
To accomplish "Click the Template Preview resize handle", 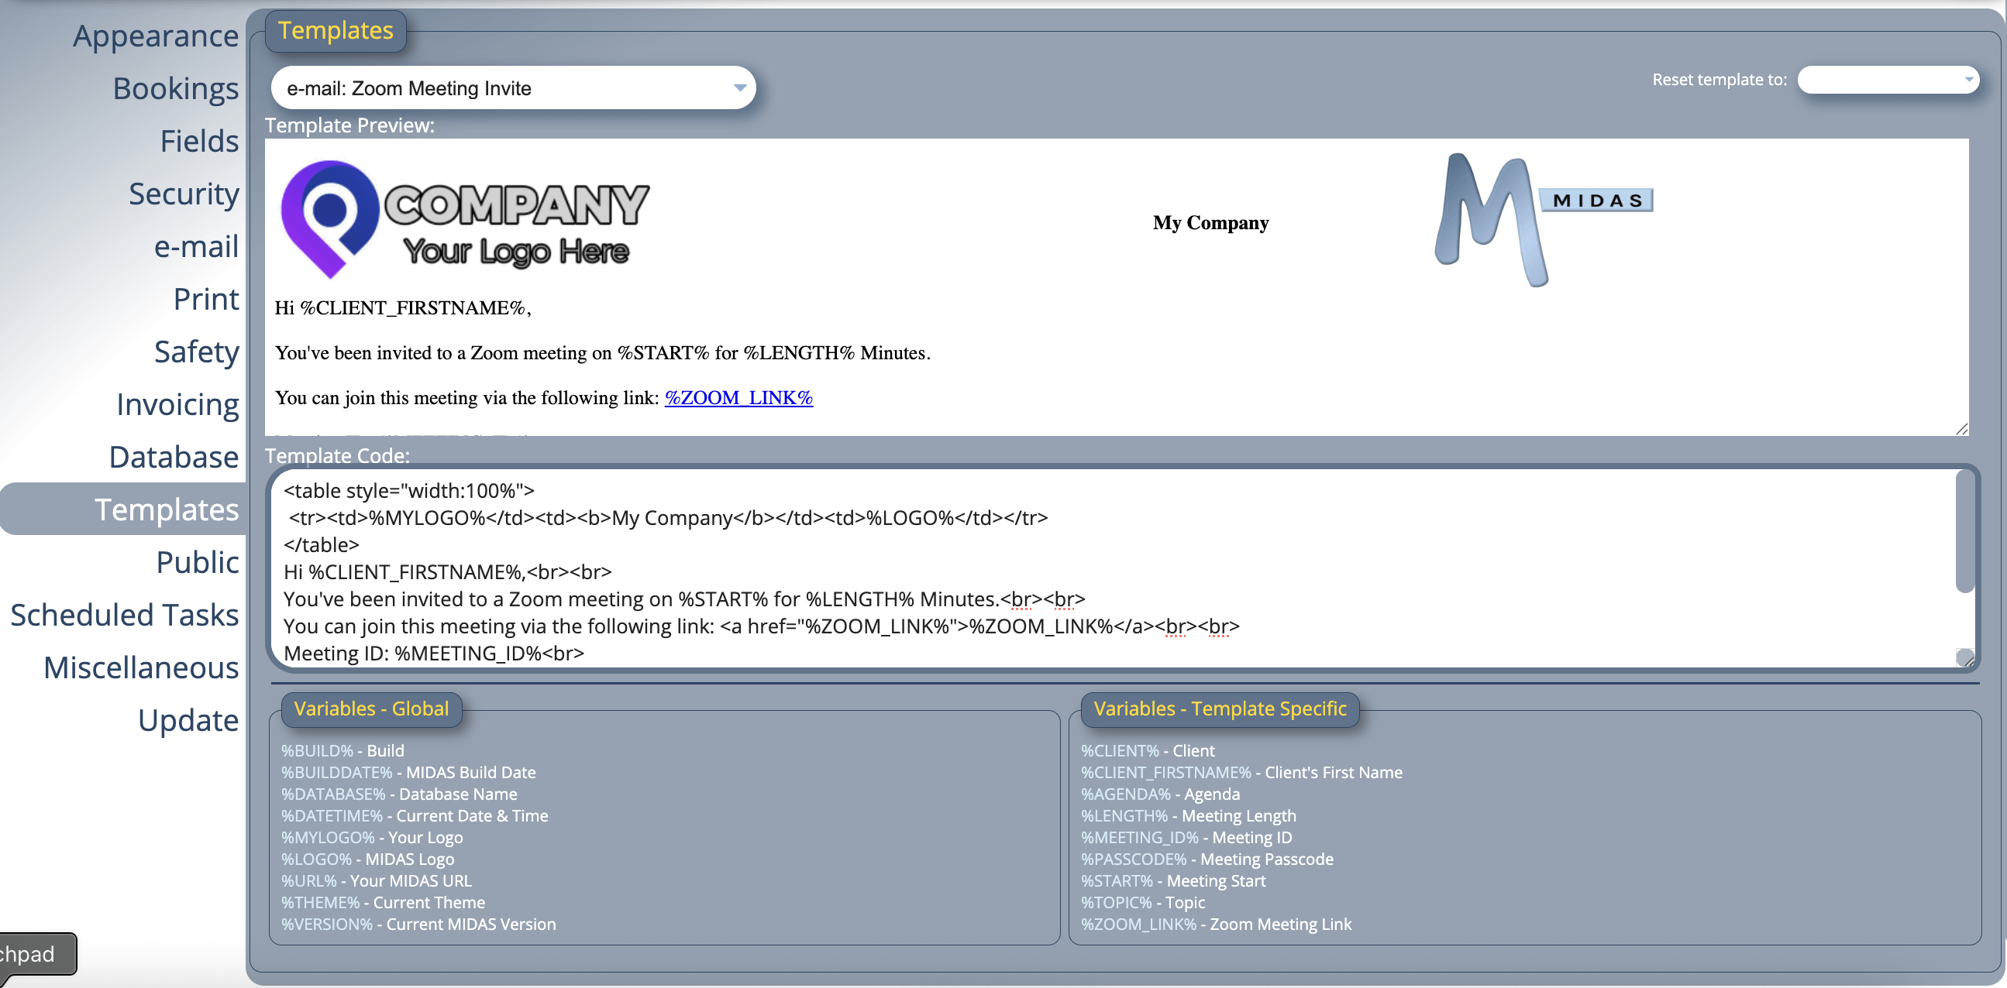I will 1961,429.
